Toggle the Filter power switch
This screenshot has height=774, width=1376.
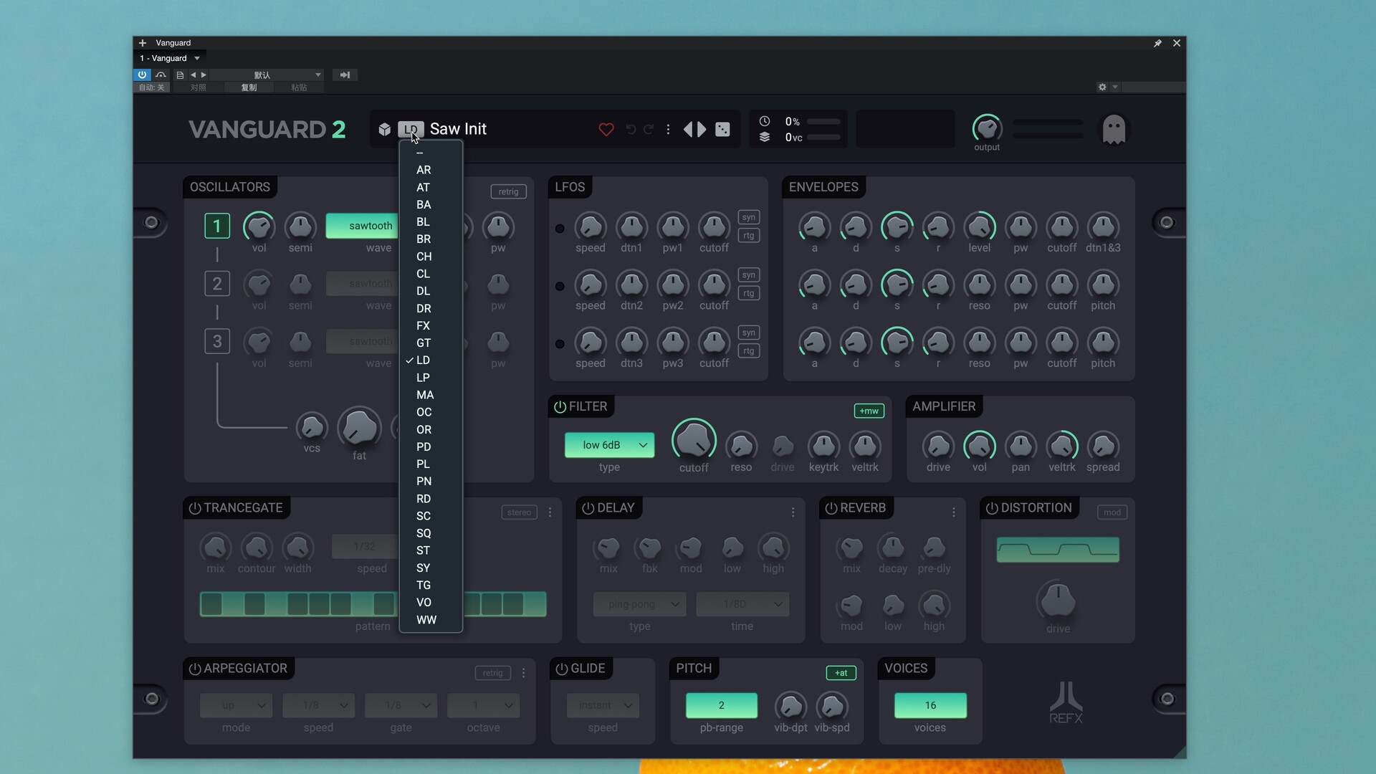tap(560, 406)
